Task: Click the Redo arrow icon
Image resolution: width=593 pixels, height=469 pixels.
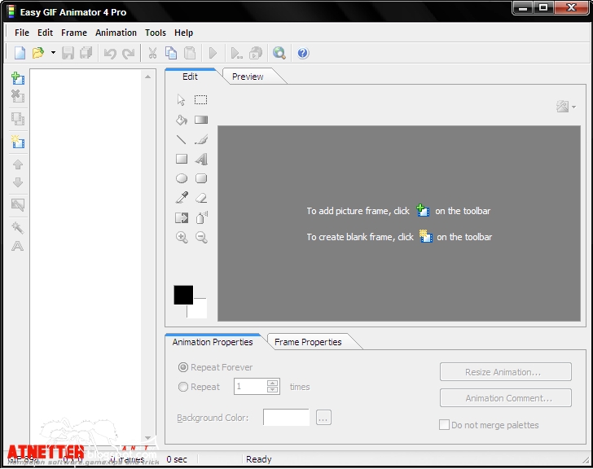Action: tap(129, 53)
